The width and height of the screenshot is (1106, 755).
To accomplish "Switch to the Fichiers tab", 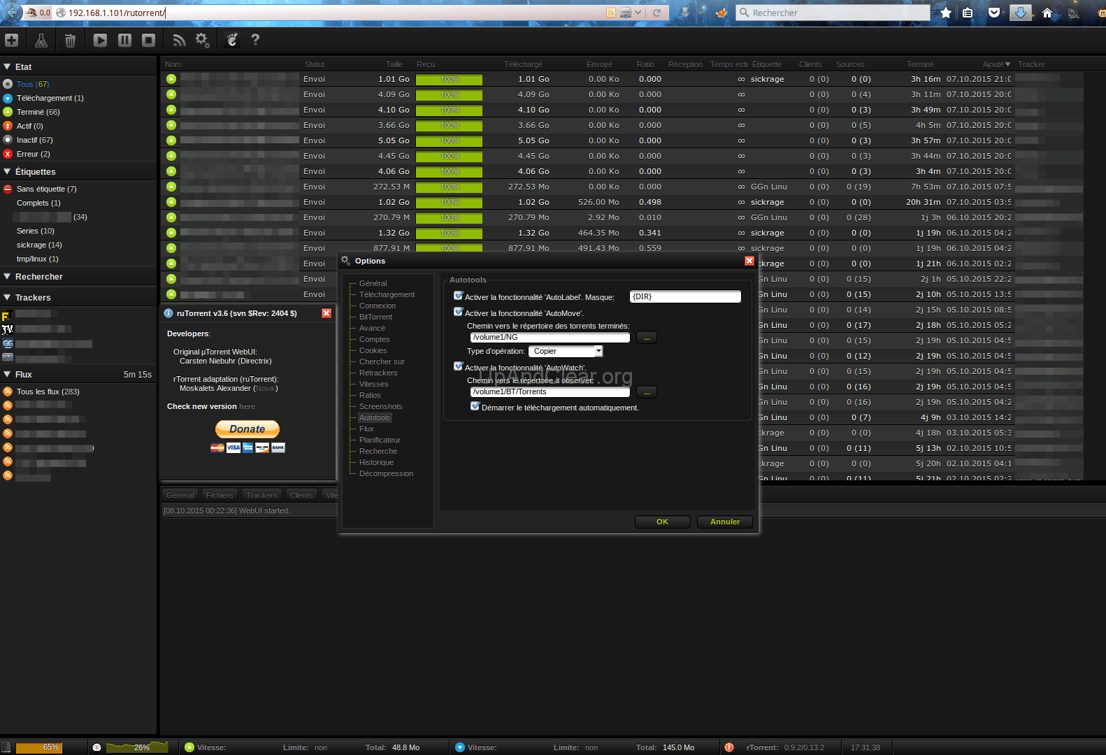I will click(220, 495).
